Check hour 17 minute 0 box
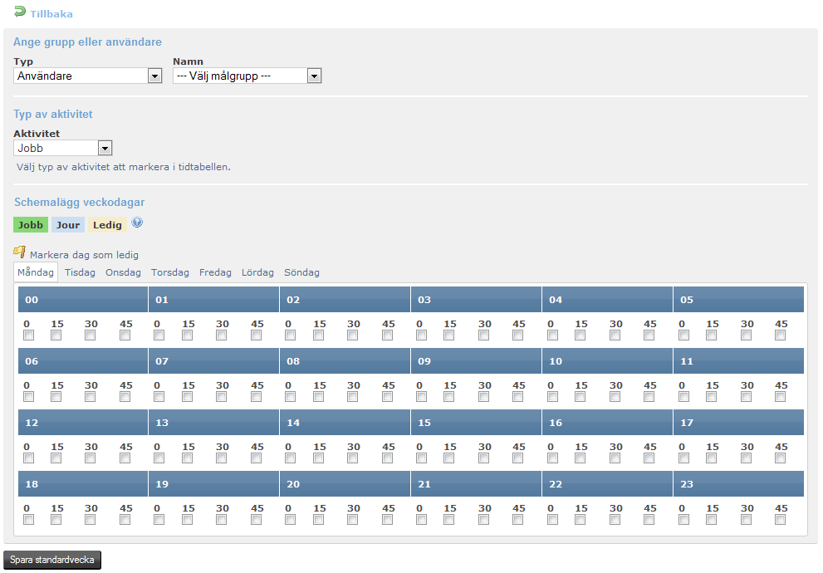Image resolution: width=823 pixels, height=573 pixels. (x=684, y=458)
